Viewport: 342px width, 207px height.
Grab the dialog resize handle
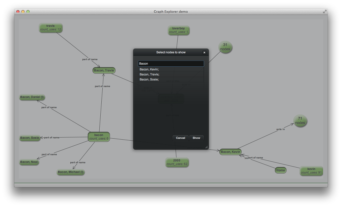pos(206,147)
